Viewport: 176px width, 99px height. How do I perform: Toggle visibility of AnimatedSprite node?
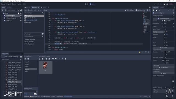[x=21, y=16]
